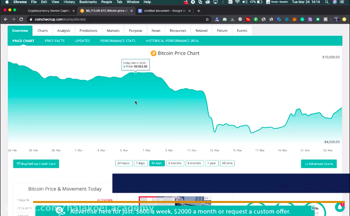350x216 pixels.
Task: Reload the page with the refresh icon
Action: pyautogui.click(x=21, y=19)
